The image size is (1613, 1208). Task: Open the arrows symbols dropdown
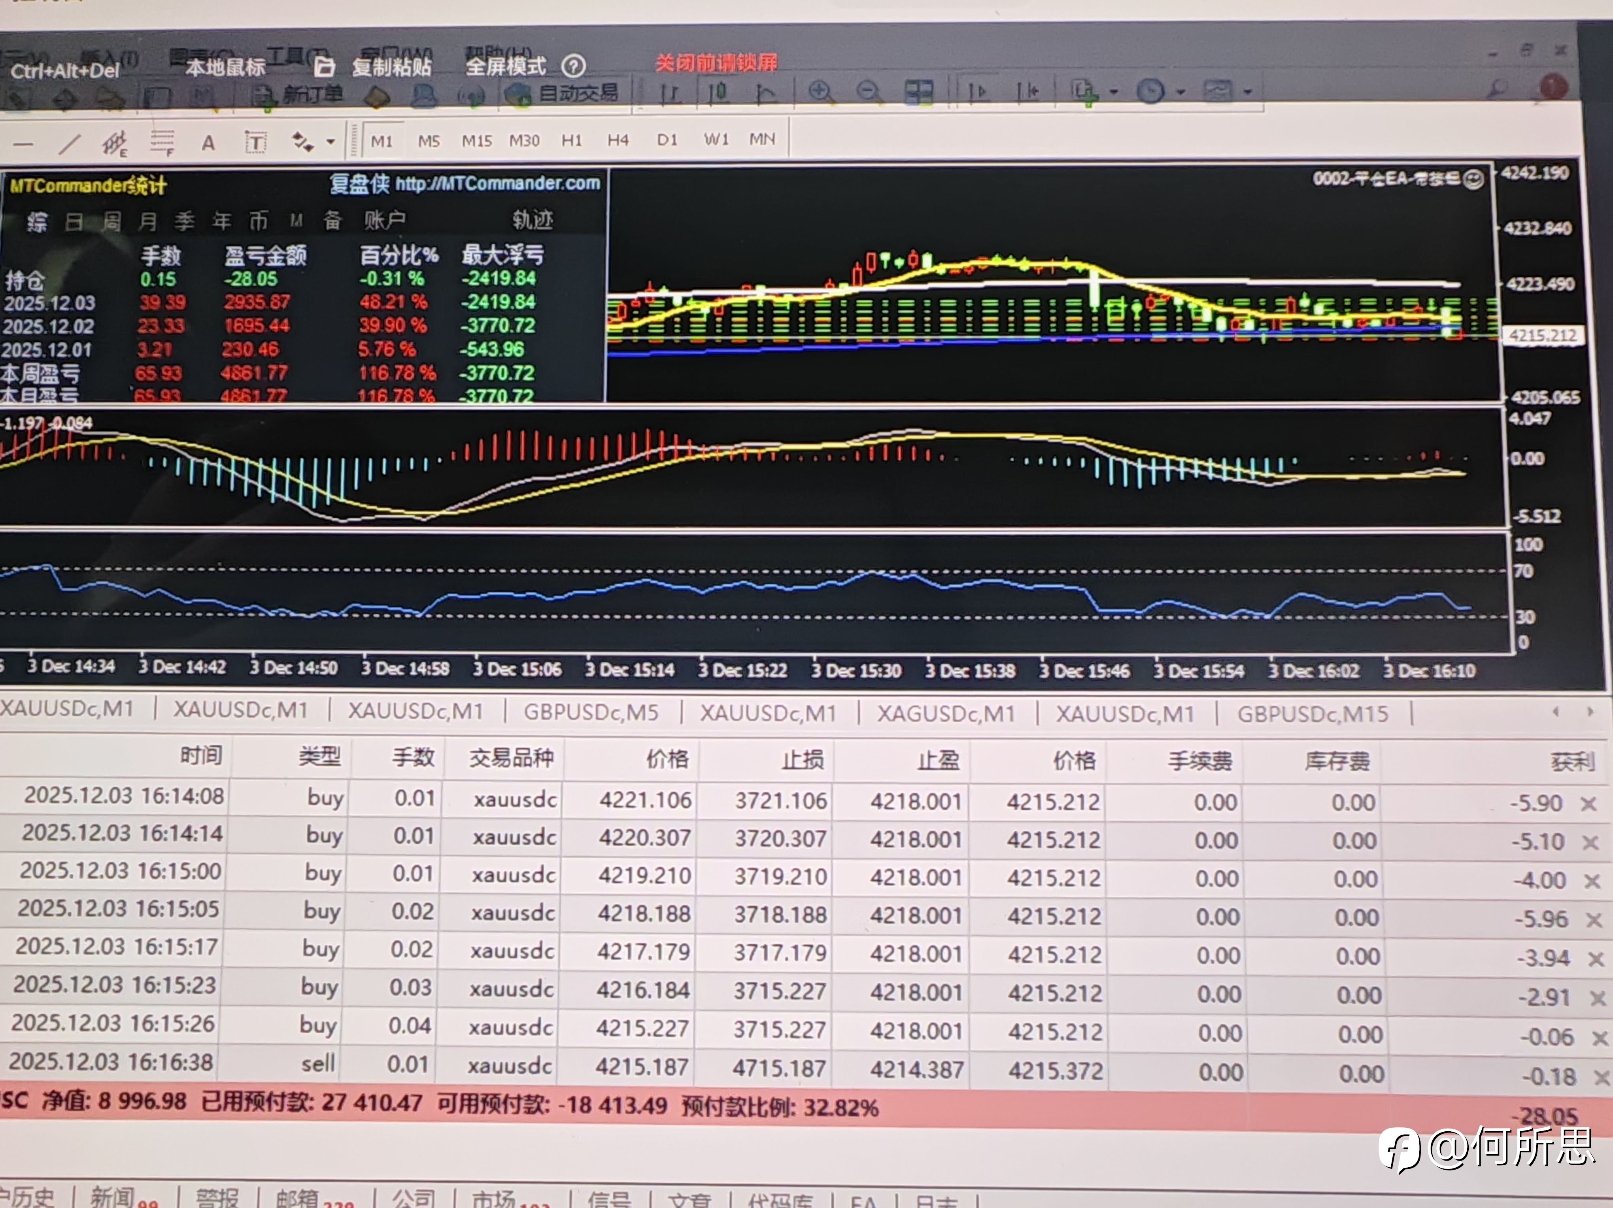point(331,142)
